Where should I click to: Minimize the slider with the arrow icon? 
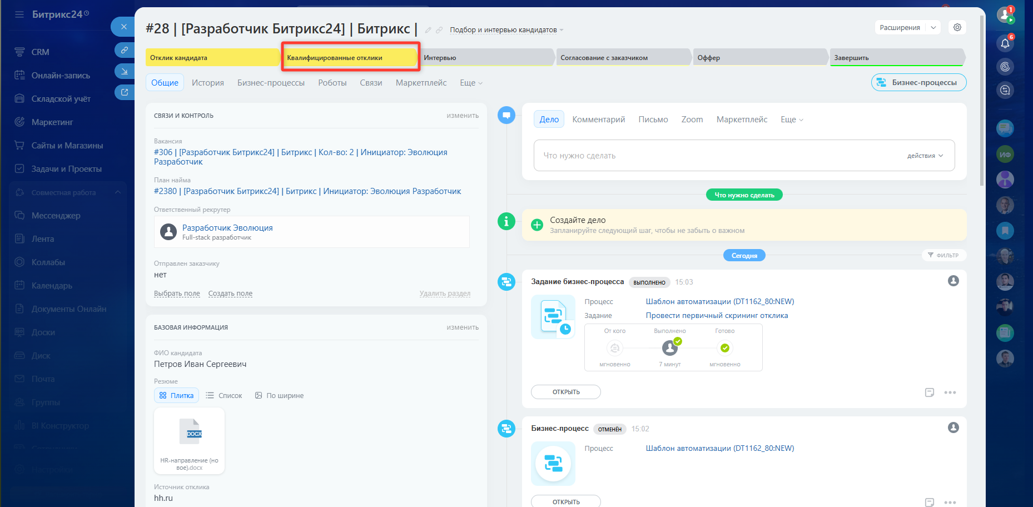[x=124, y=71]
